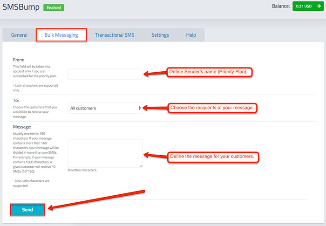Click the '0 written characters.' counter text
The width and height of the screenshot is (326, 226).
coord(82,170)
